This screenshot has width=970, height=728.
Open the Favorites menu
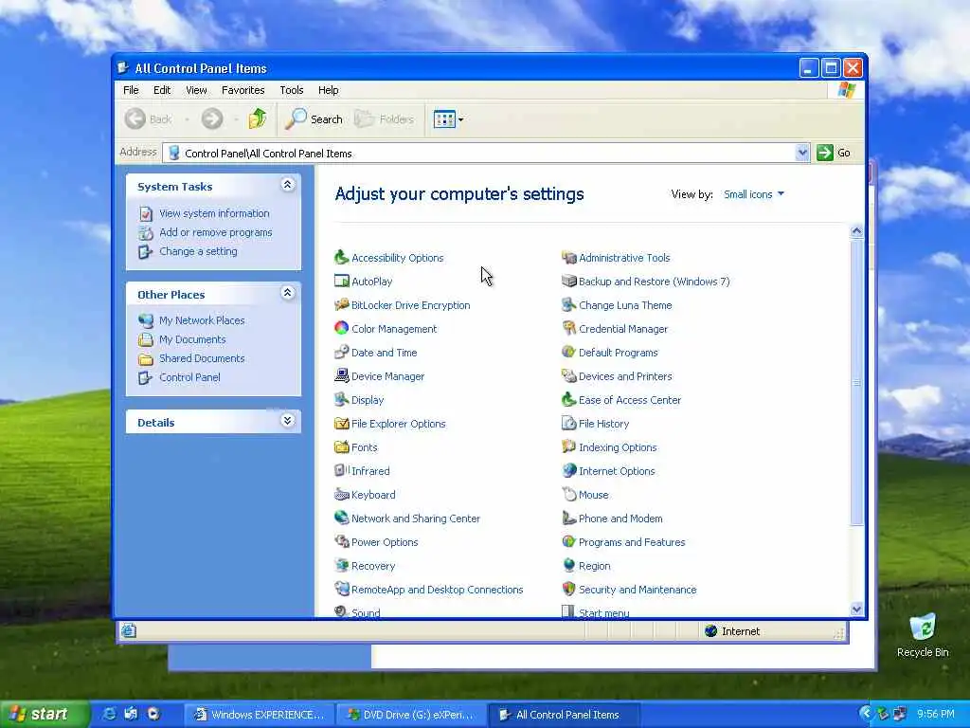pyautogui.click(x=243, y=90)
